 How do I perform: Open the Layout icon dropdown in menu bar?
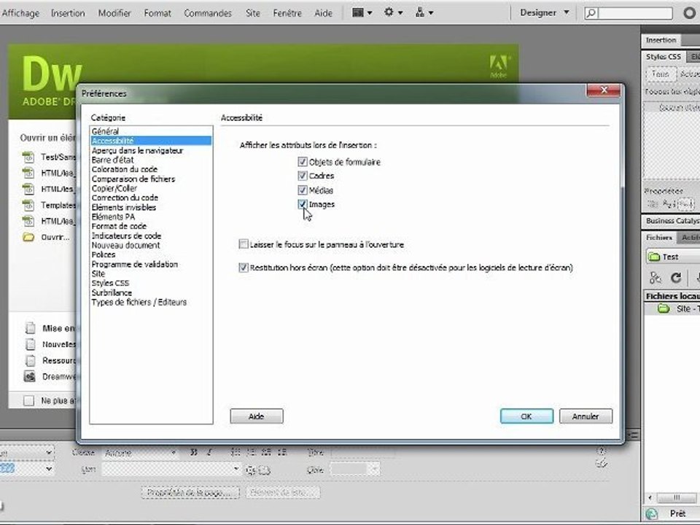362,12
